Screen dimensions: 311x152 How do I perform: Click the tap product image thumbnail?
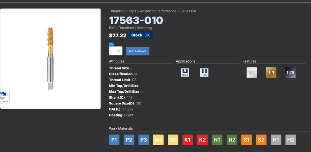(50, 59)
